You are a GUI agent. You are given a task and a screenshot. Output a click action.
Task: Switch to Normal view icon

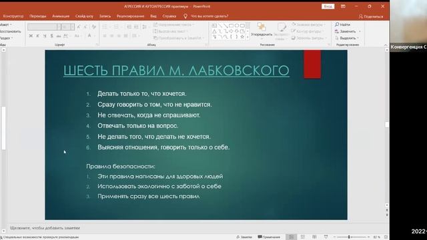pyautogui.click(x=291, y=237)
